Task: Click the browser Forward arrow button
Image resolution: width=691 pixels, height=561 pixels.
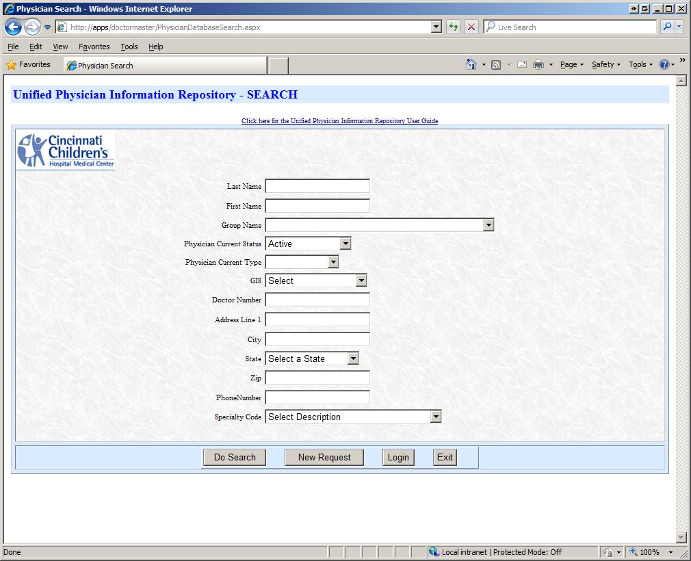Action: tap(32, 27)
